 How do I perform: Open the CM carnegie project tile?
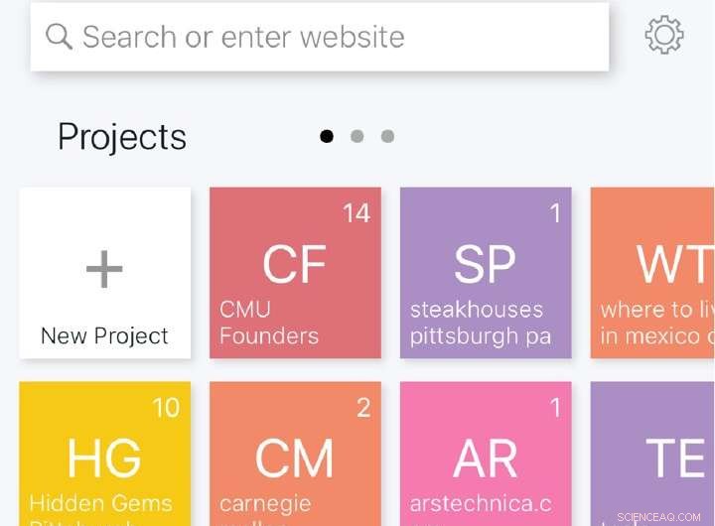(x=295, y=454)
